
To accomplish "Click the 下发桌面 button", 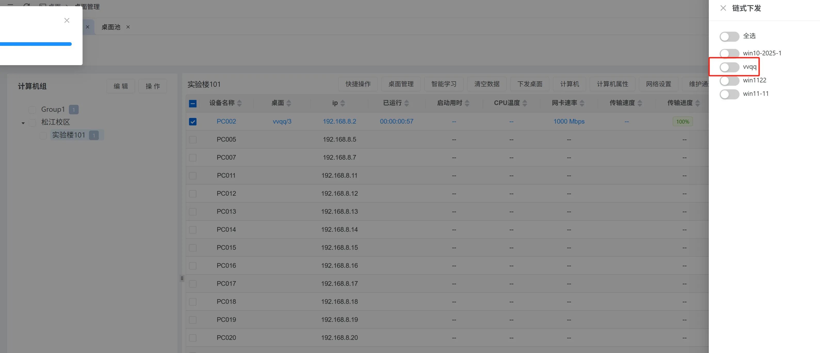I will tap(530, 84).
